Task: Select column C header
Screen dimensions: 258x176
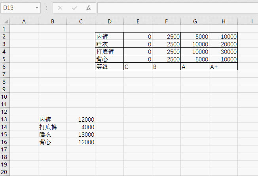Action: coord(81,21)
